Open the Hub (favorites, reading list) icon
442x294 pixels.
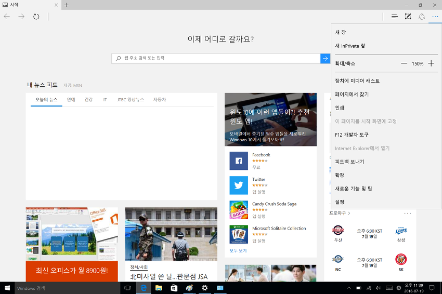[x=394, y=17]
